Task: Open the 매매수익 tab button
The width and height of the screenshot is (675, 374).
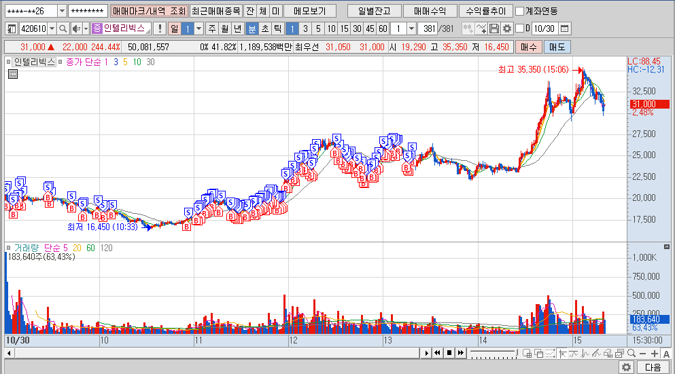Action: [x=430, y=11]
